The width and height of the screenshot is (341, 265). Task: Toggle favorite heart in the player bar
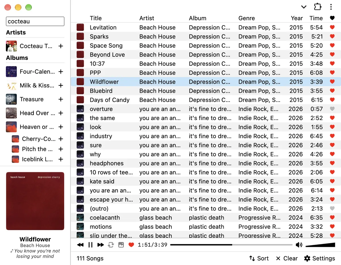pyautogui.click(x=131, y=245)
